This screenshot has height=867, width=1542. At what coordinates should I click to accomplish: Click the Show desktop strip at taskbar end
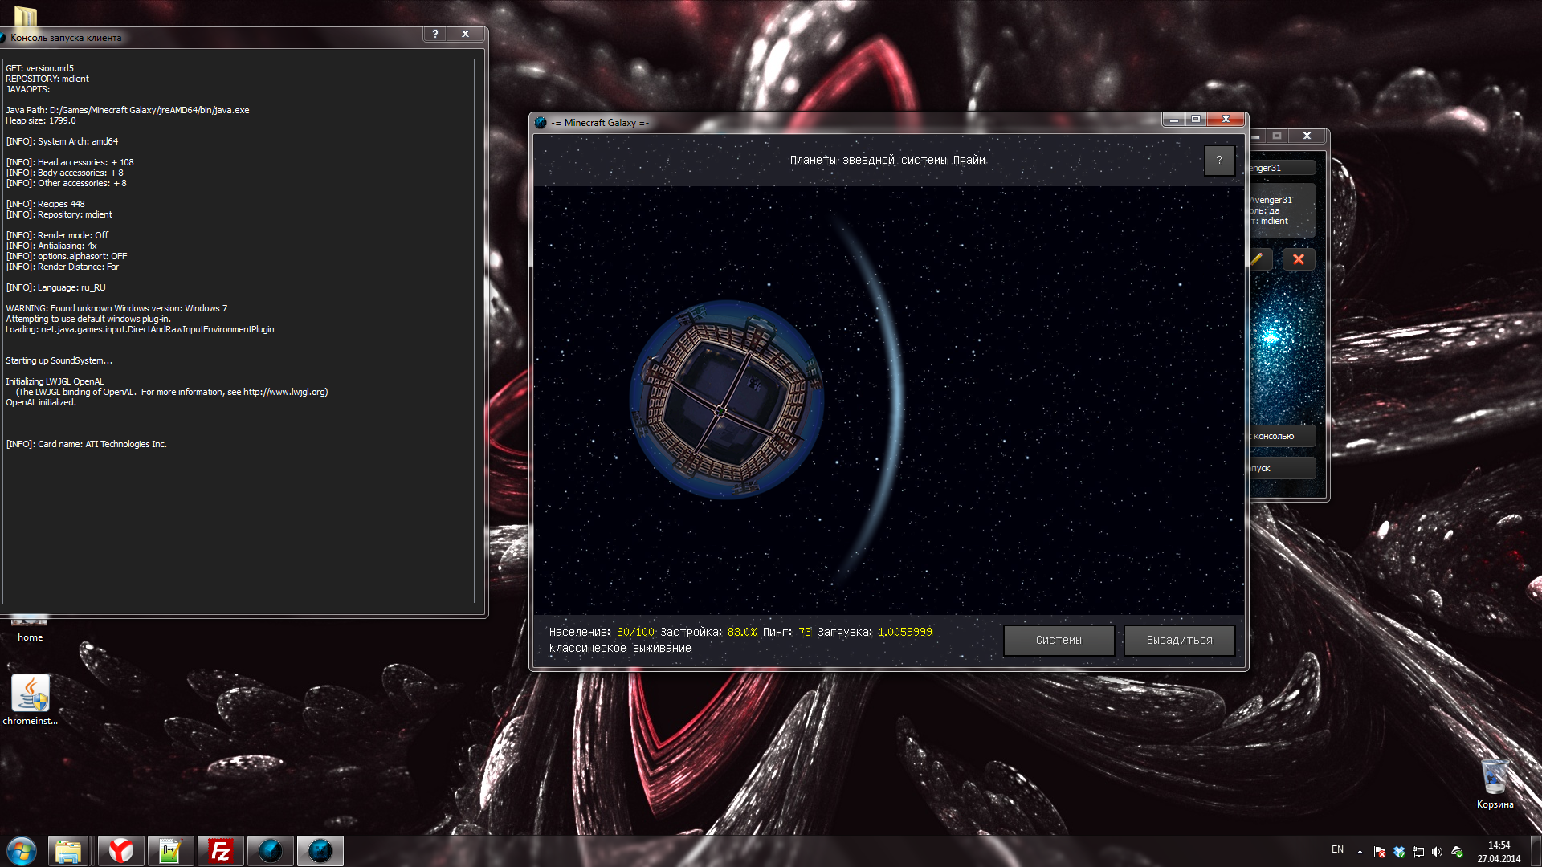[1536, 851]
